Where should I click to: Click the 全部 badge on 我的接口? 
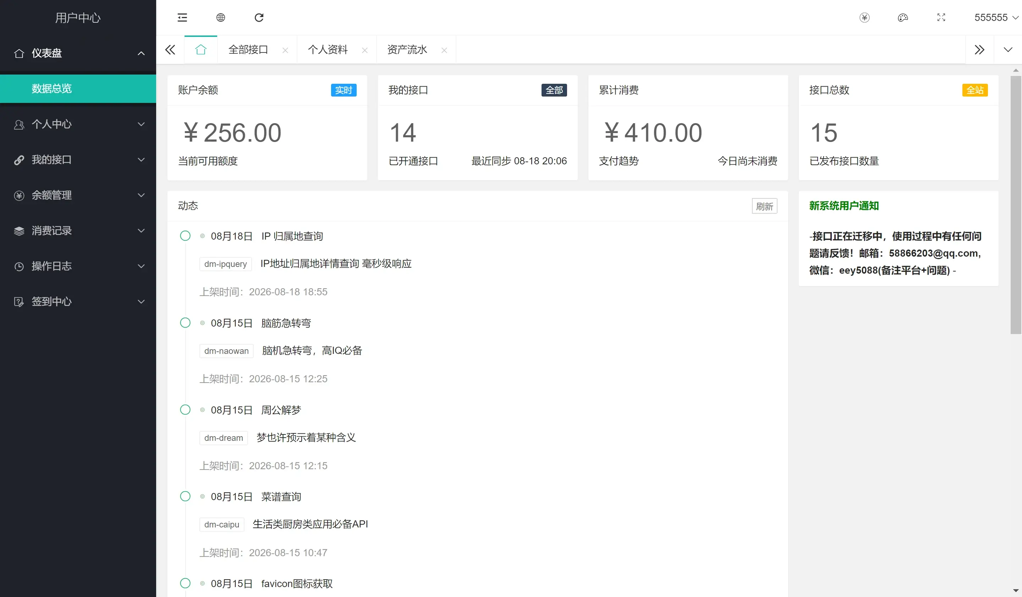(x=554, y=90)
